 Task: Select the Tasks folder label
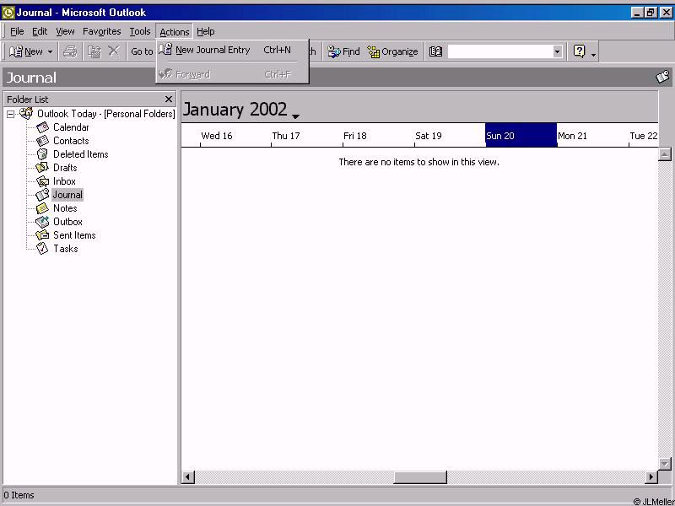pyautogui.click(x=66, y=249)
